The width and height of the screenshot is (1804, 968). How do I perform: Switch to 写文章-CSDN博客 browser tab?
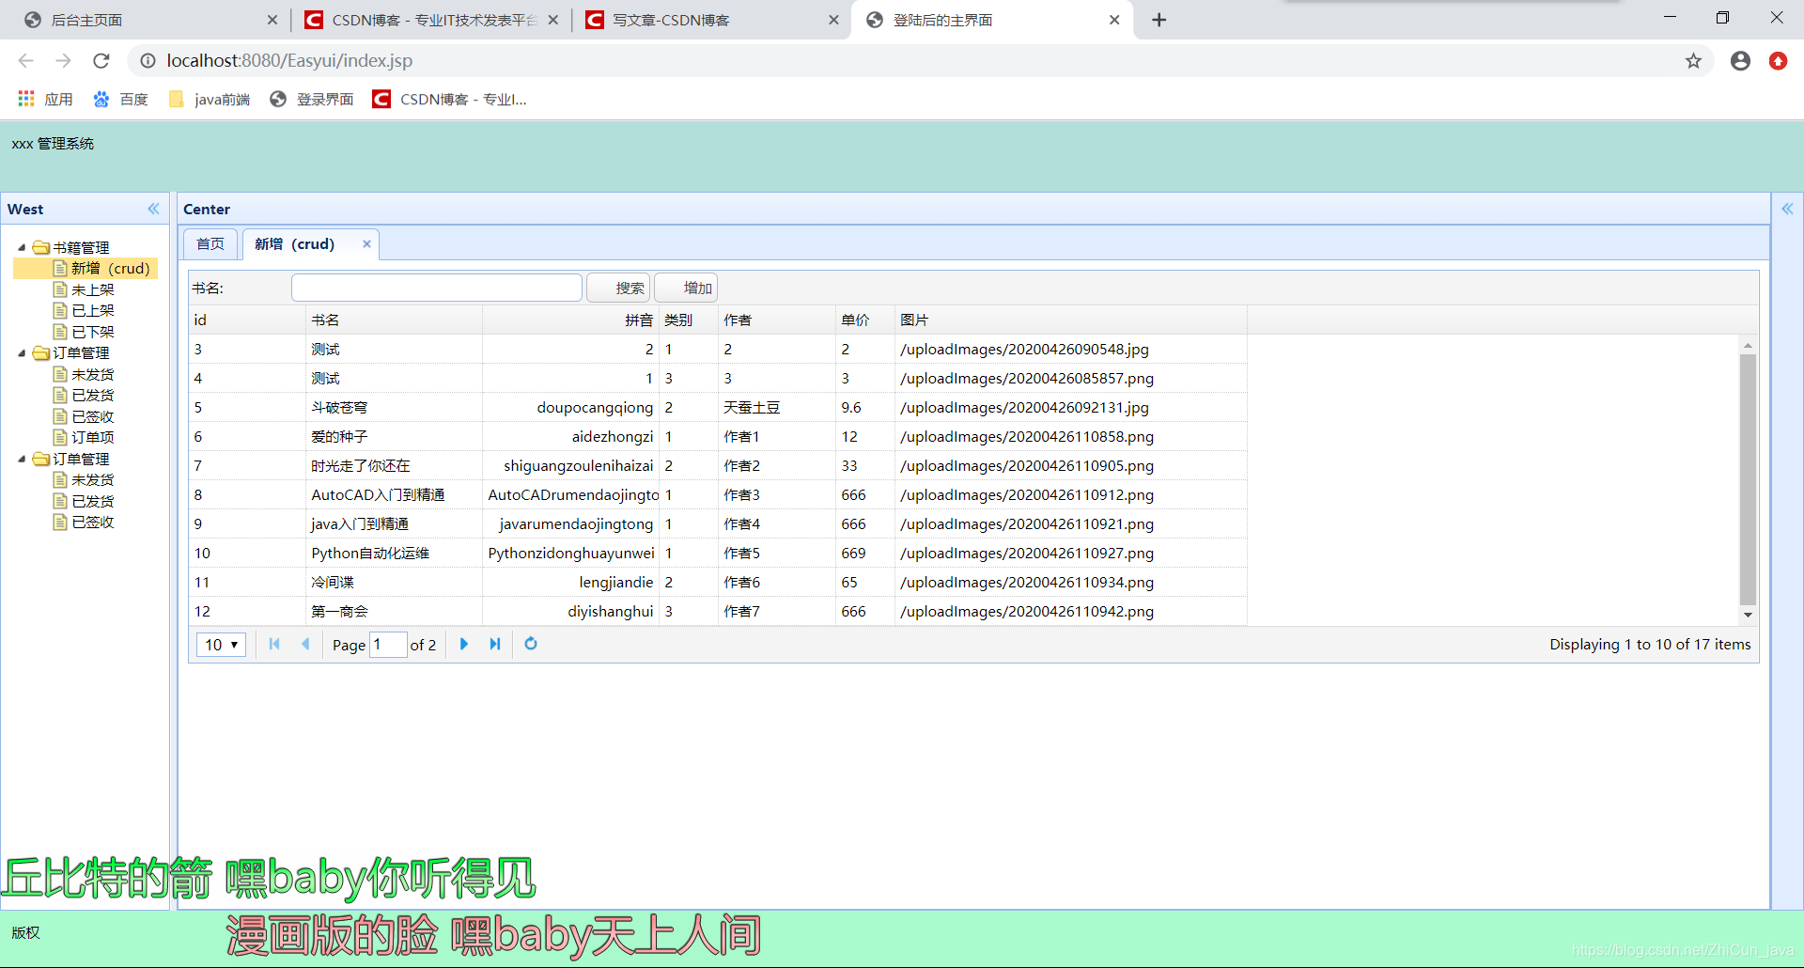coord(711,20)
